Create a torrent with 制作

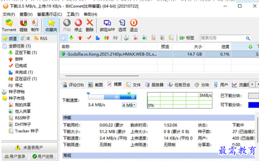click(x=35, y=25)
